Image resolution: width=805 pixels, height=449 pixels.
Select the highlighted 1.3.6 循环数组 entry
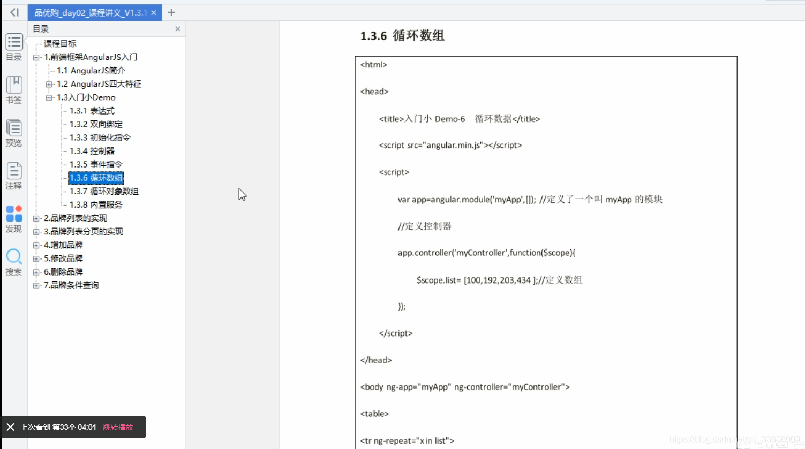point(96,178)
